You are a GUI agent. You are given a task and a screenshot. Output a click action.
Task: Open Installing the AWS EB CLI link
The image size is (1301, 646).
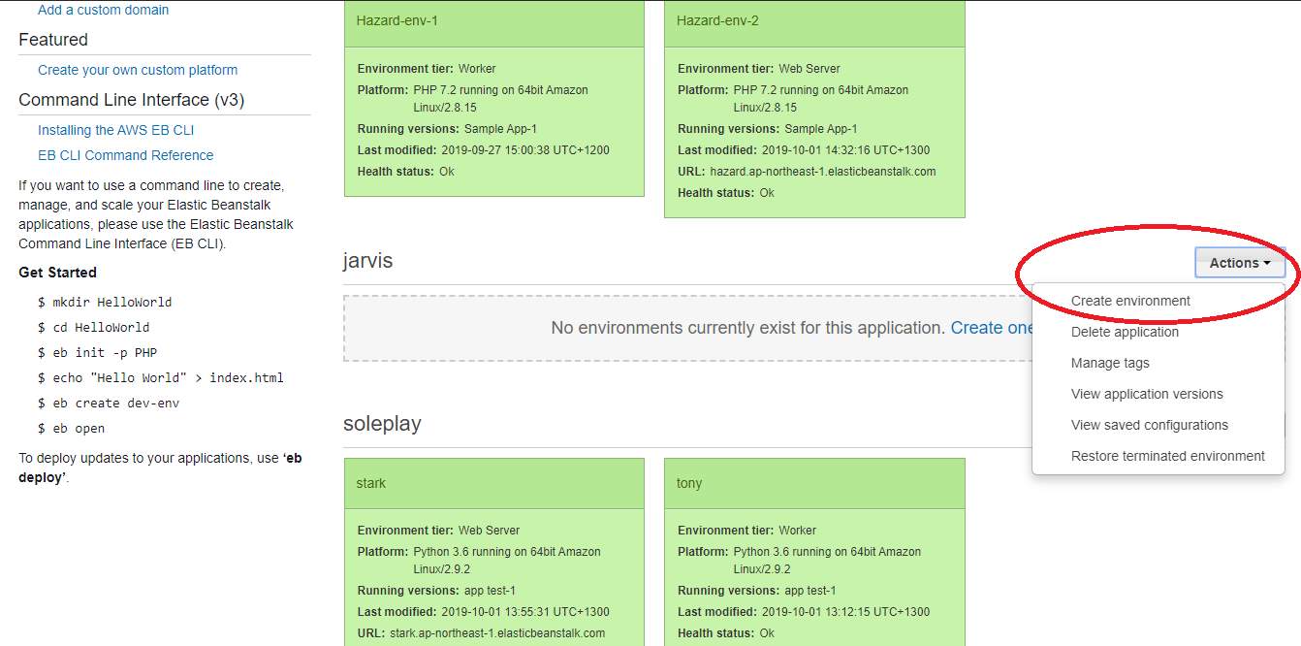116,130
